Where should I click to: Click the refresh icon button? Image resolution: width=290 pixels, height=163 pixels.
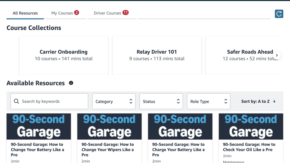(x=279, y=14)
